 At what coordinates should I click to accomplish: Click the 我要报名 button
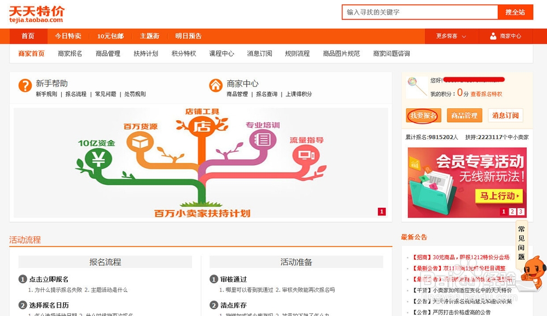(x=423, y=115)
